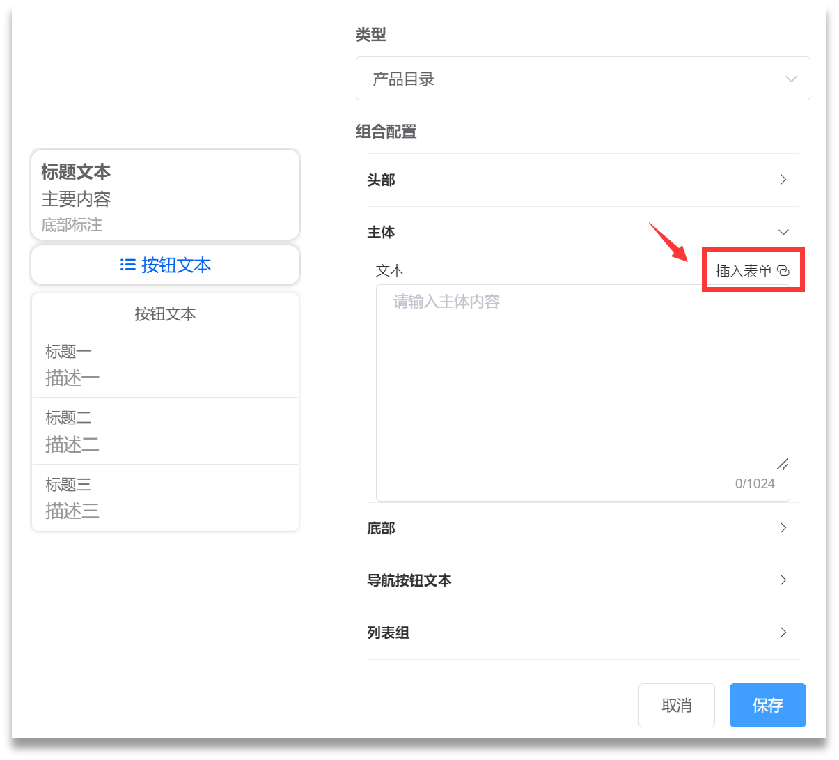This screenshot has width=839, height=760.
Task: Click the 保存 button
Action: (x=767, y=705)
